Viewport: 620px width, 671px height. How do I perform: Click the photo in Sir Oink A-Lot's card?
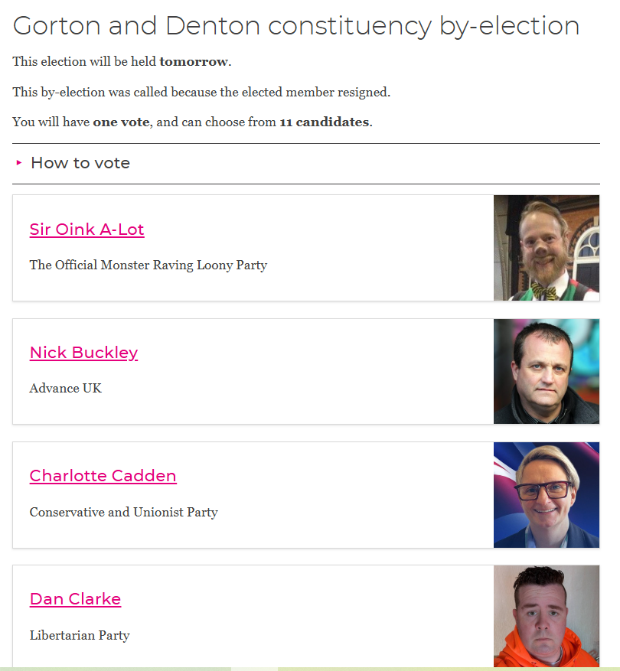click(546, 248)
